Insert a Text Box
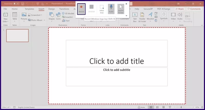This screenshot has width=205, height=110. point(135,17)
